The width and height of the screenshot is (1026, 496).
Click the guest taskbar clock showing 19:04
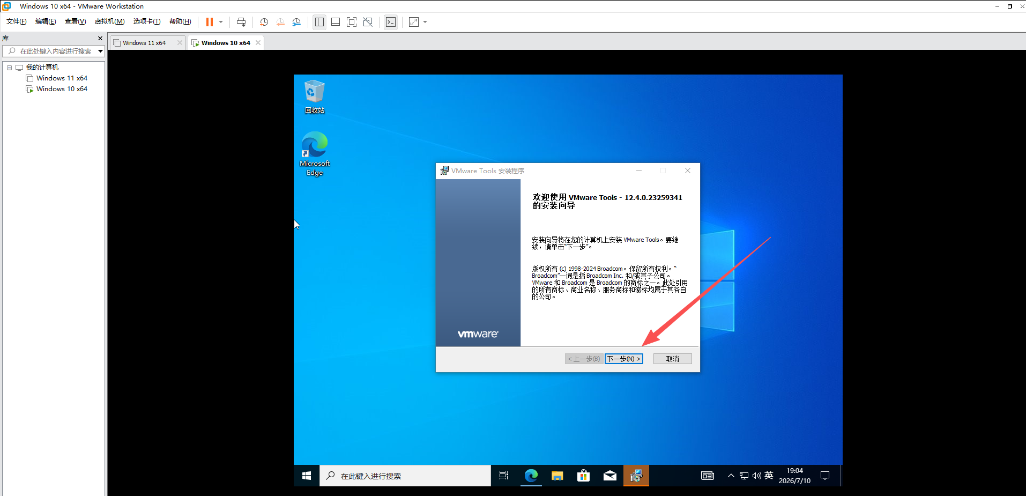click(794, 476)
